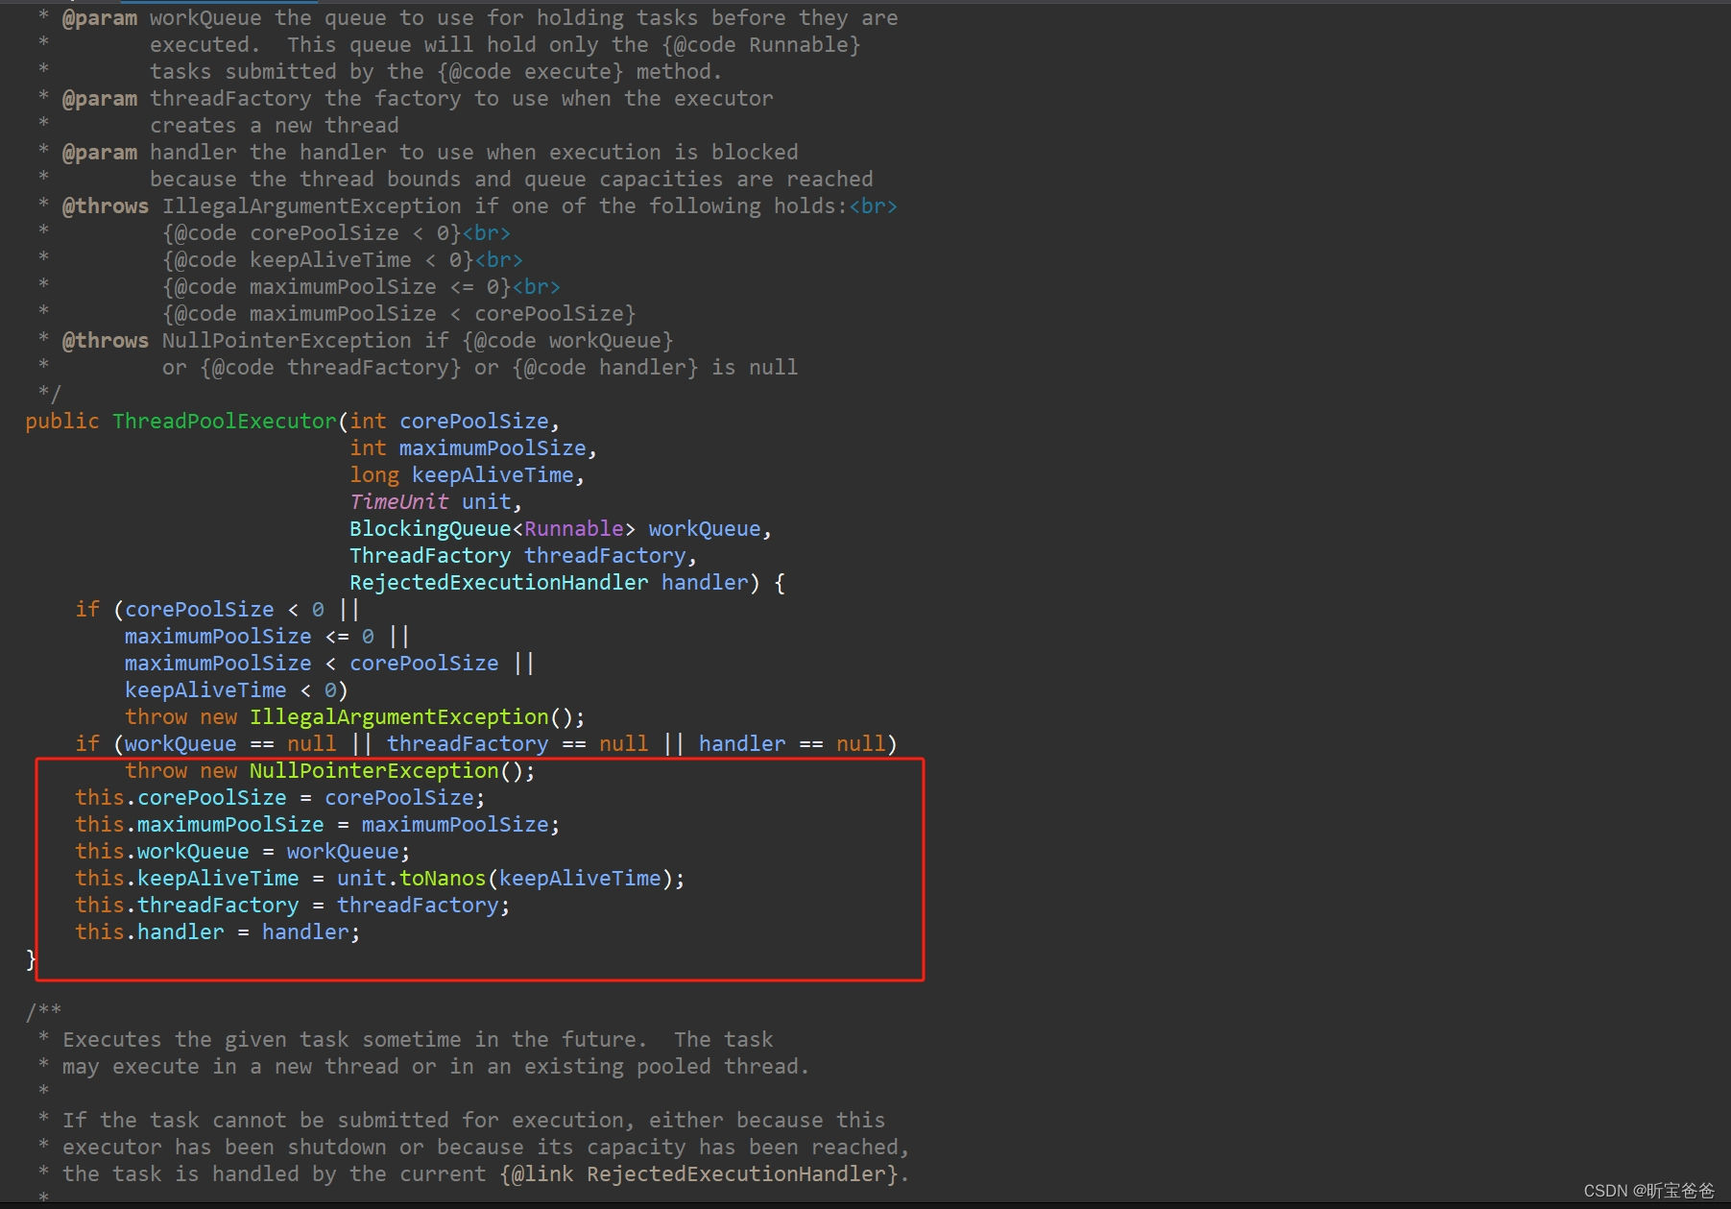The height and width of the screenshot is (1209, 1731).
Task: Click Runnable generic type inside BlockingQueue
Action: click(574, 529)
